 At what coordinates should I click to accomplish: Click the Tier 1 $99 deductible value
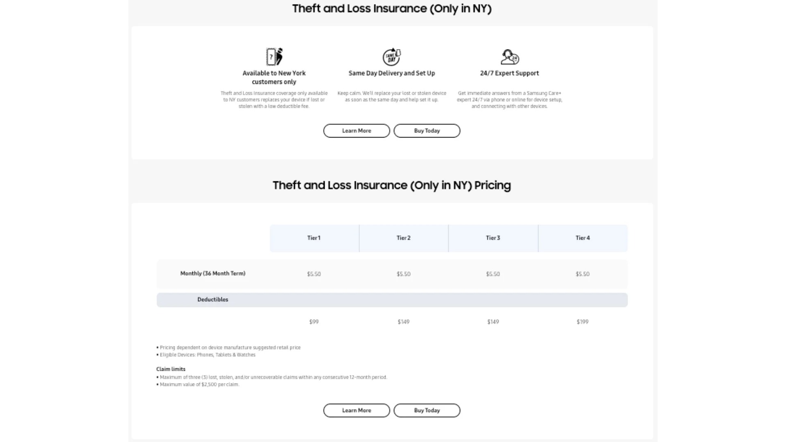coord(314,322)
